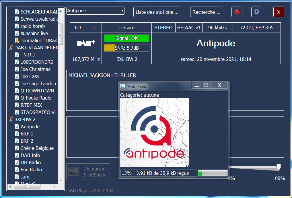
Task: Select Chérie Belgique station
Action: tap(37, 148)
